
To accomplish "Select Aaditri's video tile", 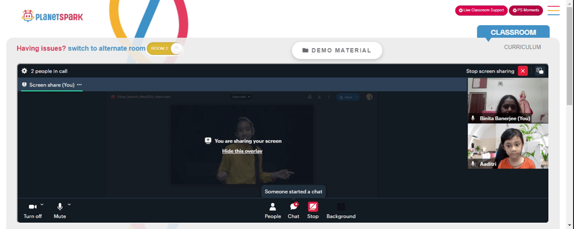I will tap(508, 146).
